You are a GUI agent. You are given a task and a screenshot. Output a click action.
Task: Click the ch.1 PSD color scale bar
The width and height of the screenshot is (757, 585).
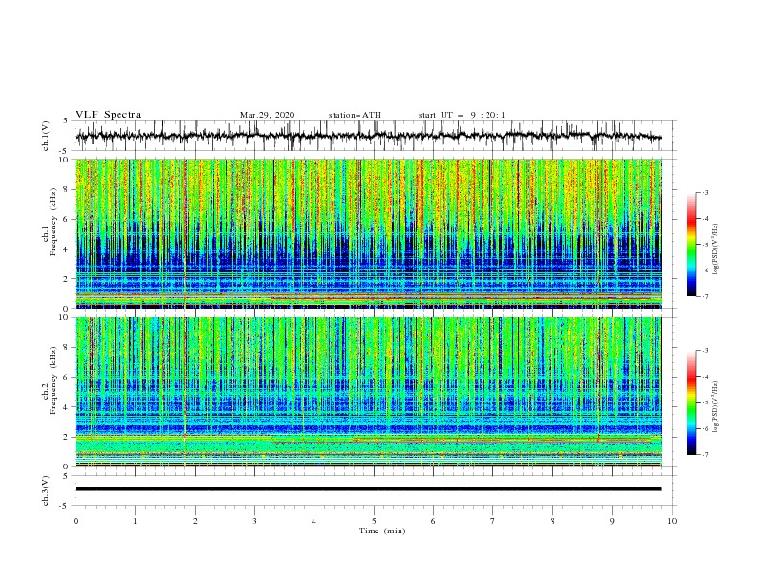tap(692, 245)
